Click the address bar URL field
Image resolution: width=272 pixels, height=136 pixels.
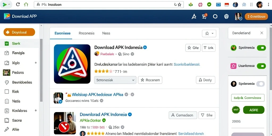point(109,5)
